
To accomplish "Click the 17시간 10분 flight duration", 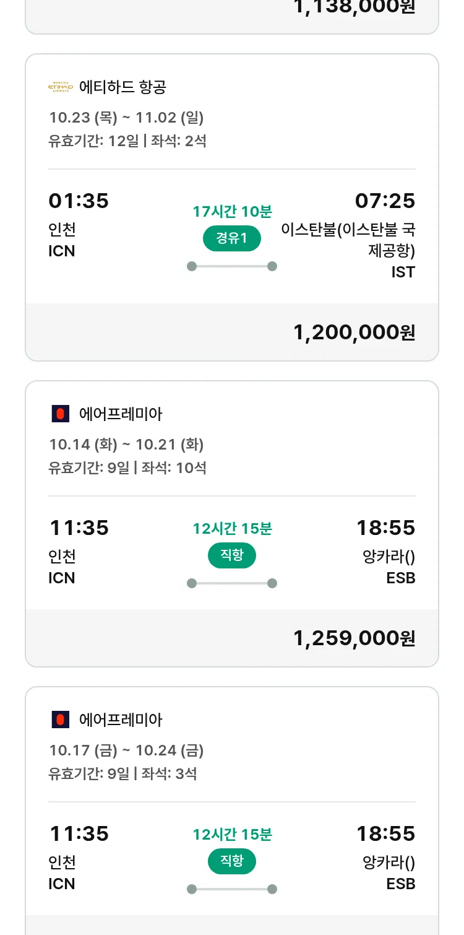I will coord(232,212).
